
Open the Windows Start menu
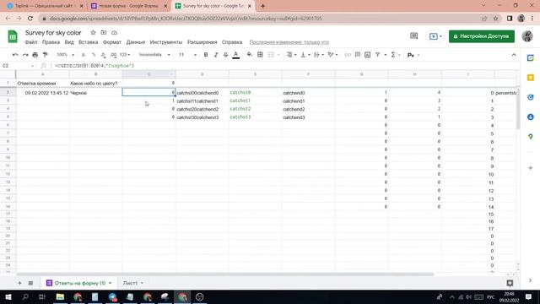click(8, 296)
